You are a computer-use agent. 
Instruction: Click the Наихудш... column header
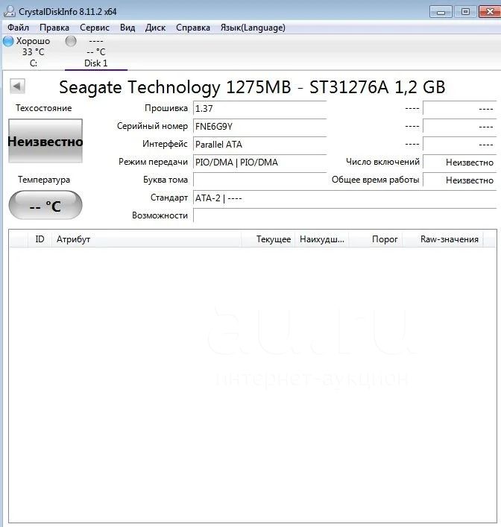click(x=322, y=239)
